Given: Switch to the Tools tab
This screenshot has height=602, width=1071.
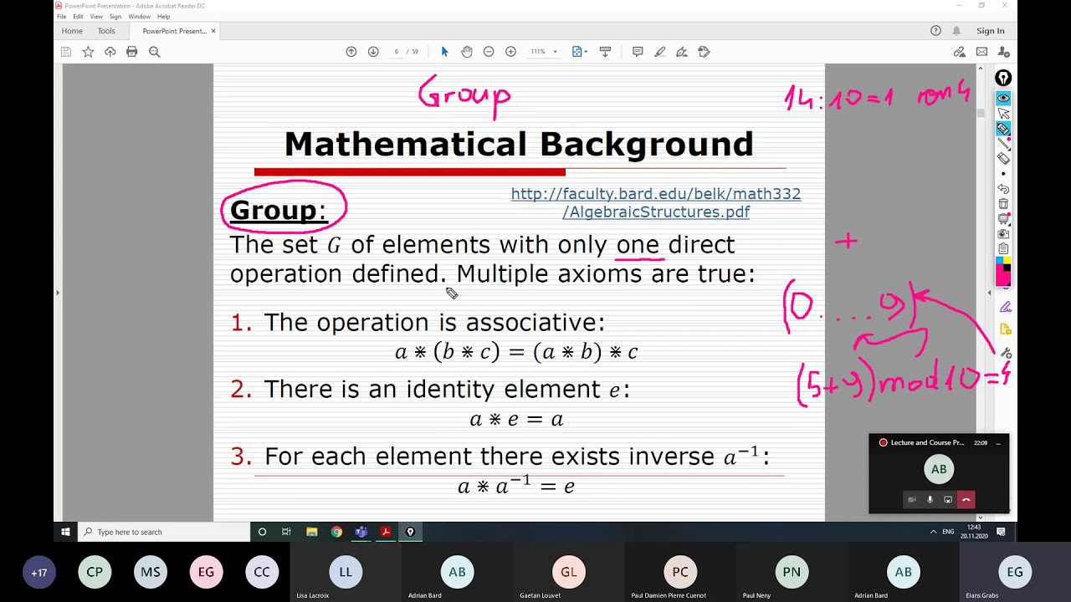Looking at the screenshot, I should click(x=106, y=31).
